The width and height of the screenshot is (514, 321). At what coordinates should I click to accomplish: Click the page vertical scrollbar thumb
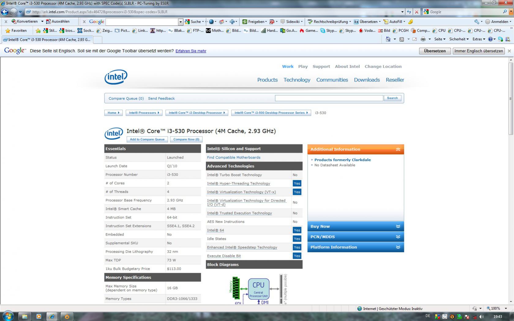coord(511,99)
